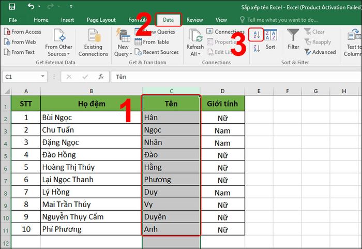Select cell containing Nguyễn Thụy Cầm
This screenshot has width=362, height=249.
(92, 216)
